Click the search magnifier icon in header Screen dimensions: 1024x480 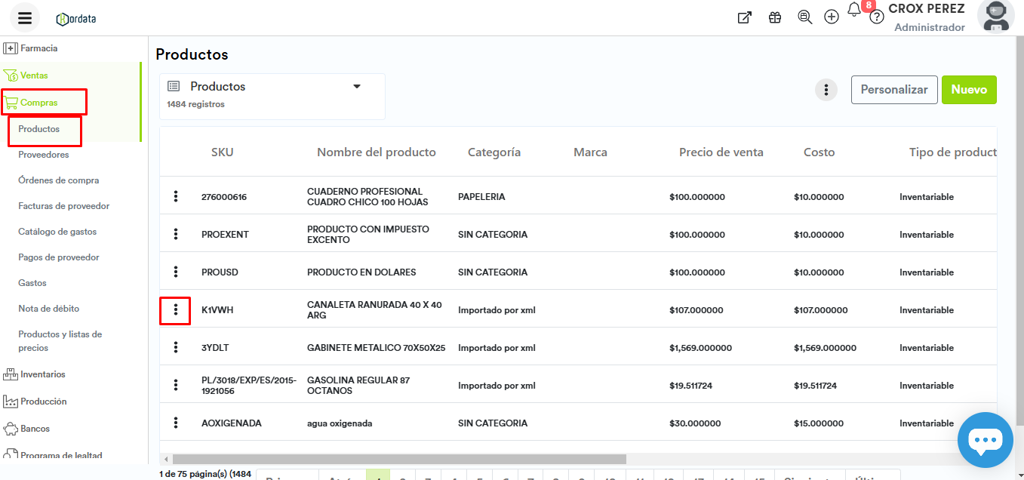804,17
